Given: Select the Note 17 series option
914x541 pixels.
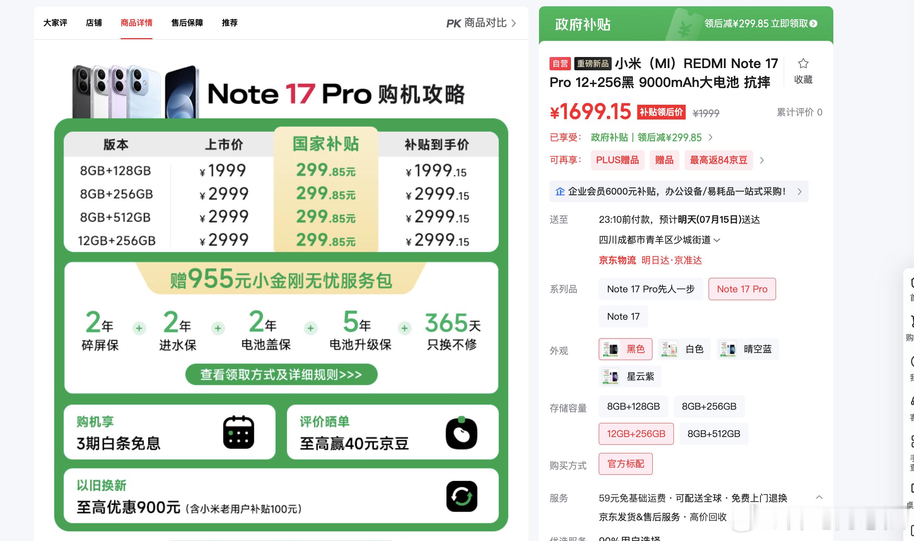Looking at the screenshot, I should 624,316.
